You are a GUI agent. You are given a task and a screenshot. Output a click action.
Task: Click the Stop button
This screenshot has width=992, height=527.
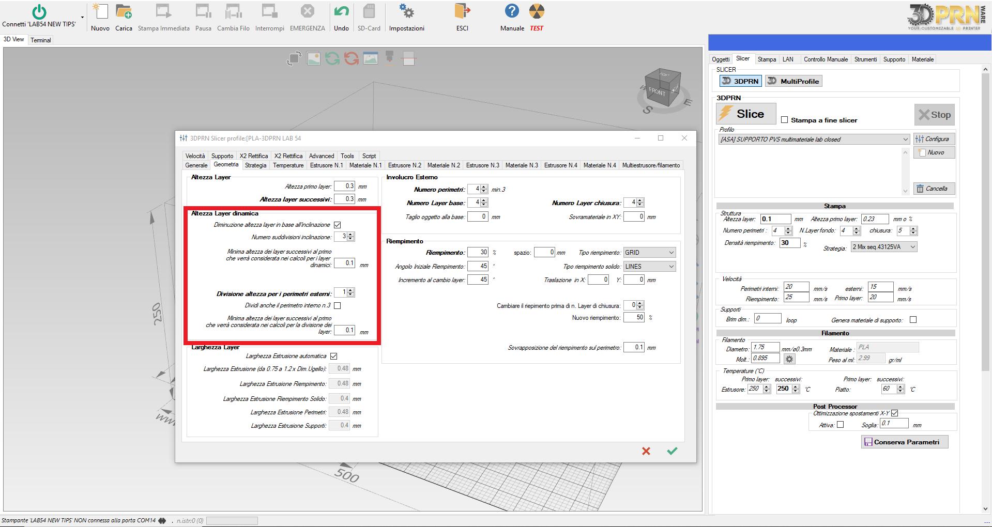[935, 115]
